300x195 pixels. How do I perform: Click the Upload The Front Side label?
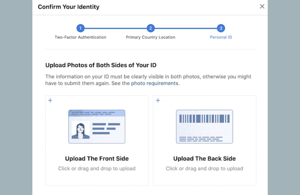(97, 158)
